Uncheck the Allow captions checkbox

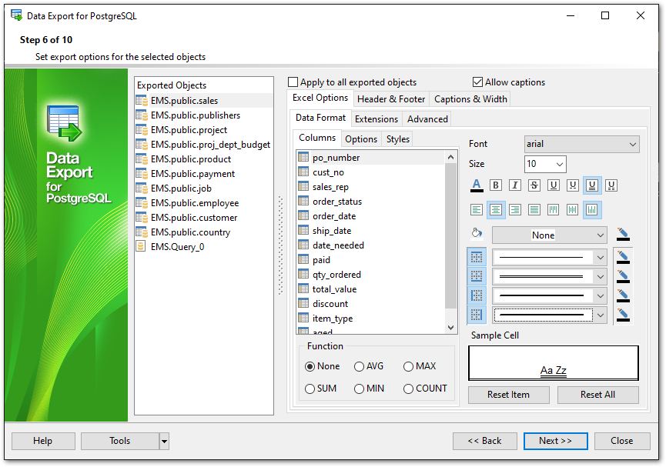pyautogui.click(x=477, y=82)
